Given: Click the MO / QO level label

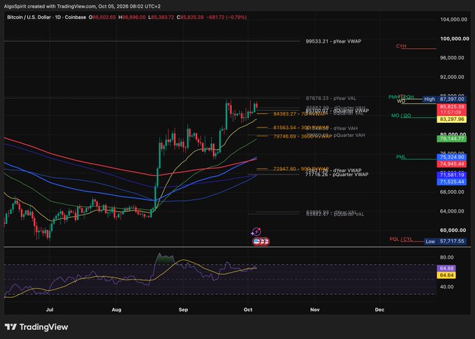Looking at the screenshot, I should [401, 116].
